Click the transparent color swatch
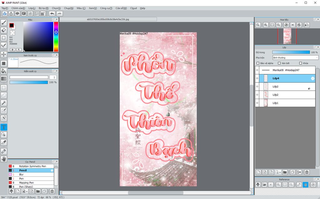This screenshot has height=199, width=320. tap(12, 33)
